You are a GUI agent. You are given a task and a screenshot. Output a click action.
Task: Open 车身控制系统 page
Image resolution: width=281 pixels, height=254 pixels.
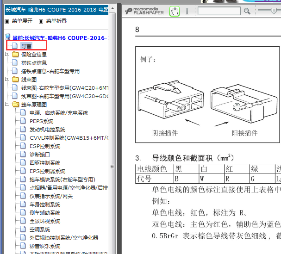coord(45,204)
